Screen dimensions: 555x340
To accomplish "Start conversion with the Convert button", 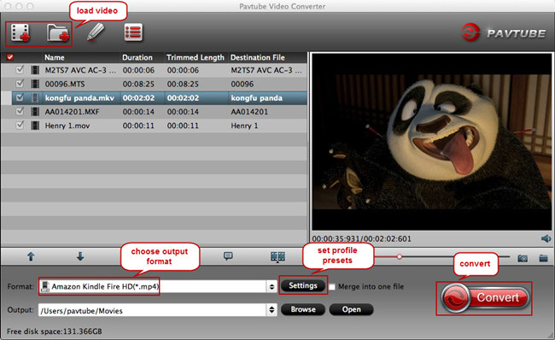I will [x=485, y=297].
